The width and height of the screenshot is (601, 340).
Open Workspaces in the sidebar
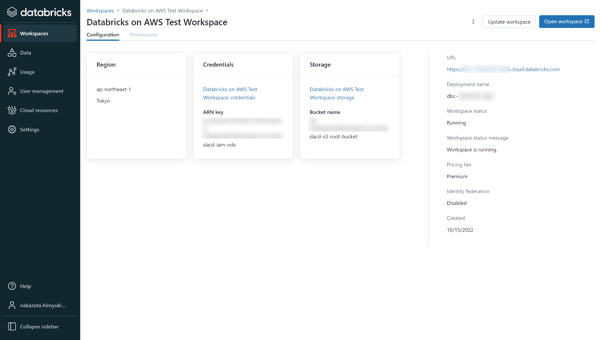click(39, 33)
